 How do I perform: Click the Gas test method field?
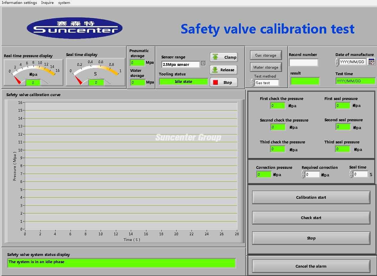[x=267, y=83]
